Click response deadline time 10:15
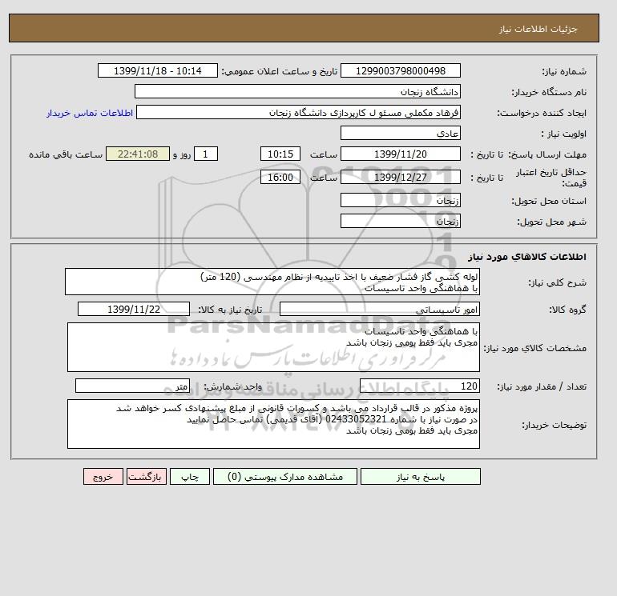The height and width of the screenshot is (596, 617). pyautogui.click(x=280, y=154)
